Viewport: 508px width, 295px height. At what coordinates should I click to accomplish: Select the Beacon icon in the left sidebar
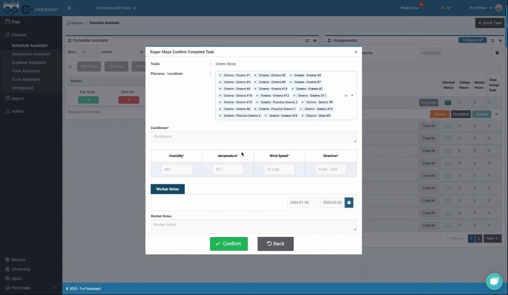(x=7, y=259)
